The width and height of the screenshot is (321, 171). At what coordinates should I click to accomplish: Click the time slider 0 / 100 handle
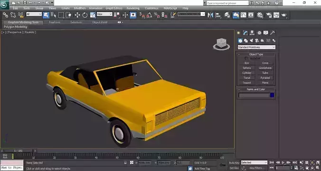pyautogui.click(x=18, y=151)
